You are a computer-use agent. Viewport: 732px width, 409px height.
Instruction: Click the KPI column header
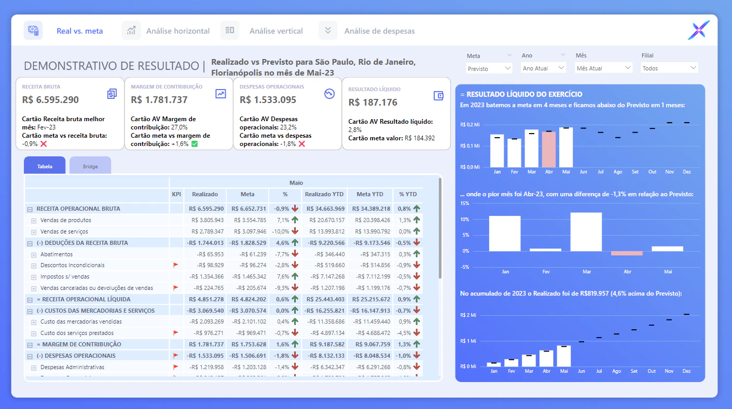(x=176, y=194)
